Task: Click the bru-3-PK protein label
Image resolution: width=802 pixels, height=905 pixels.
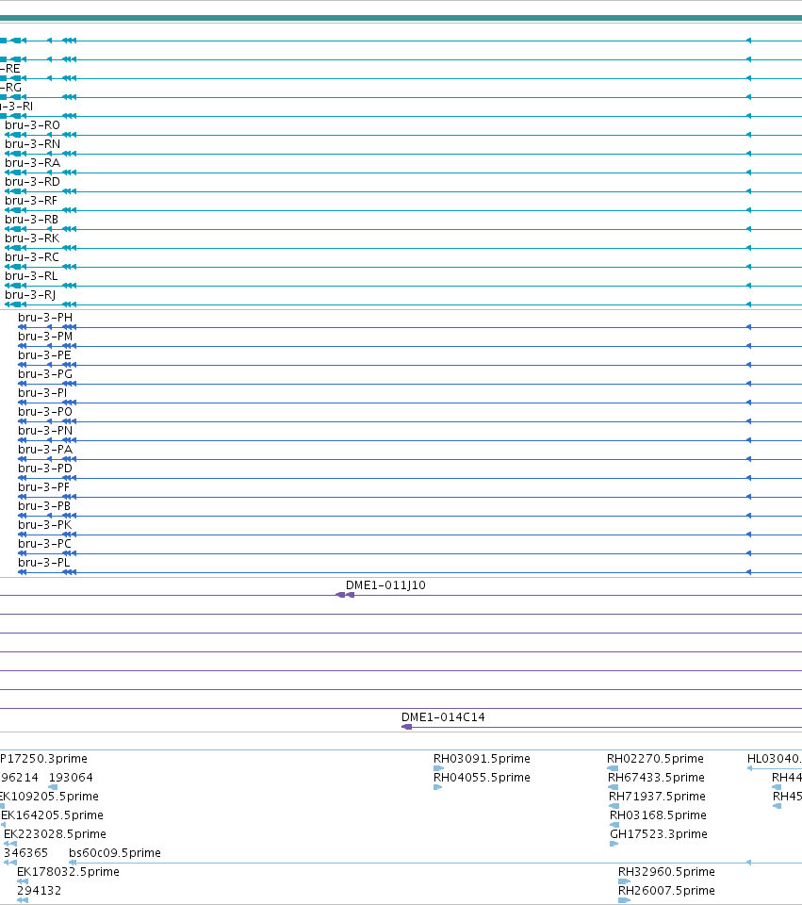Action: 45,525
